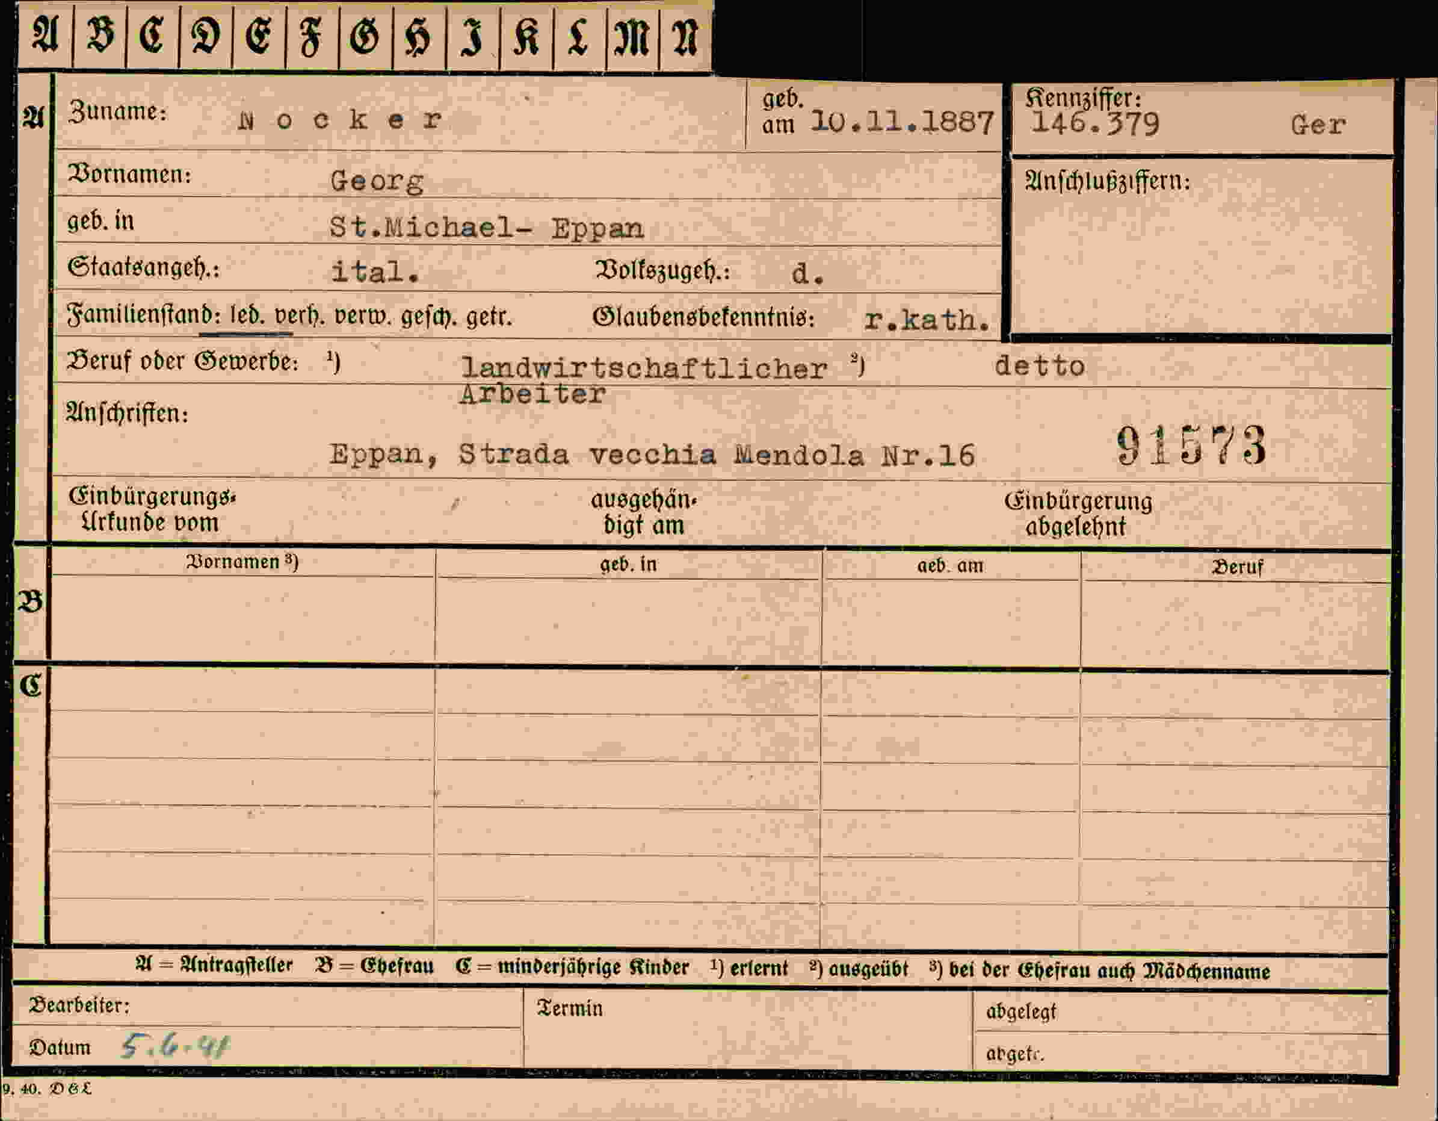Click the marital option 'getr.'
Screen dimensions: 1438x1121
tap(489, 317)
